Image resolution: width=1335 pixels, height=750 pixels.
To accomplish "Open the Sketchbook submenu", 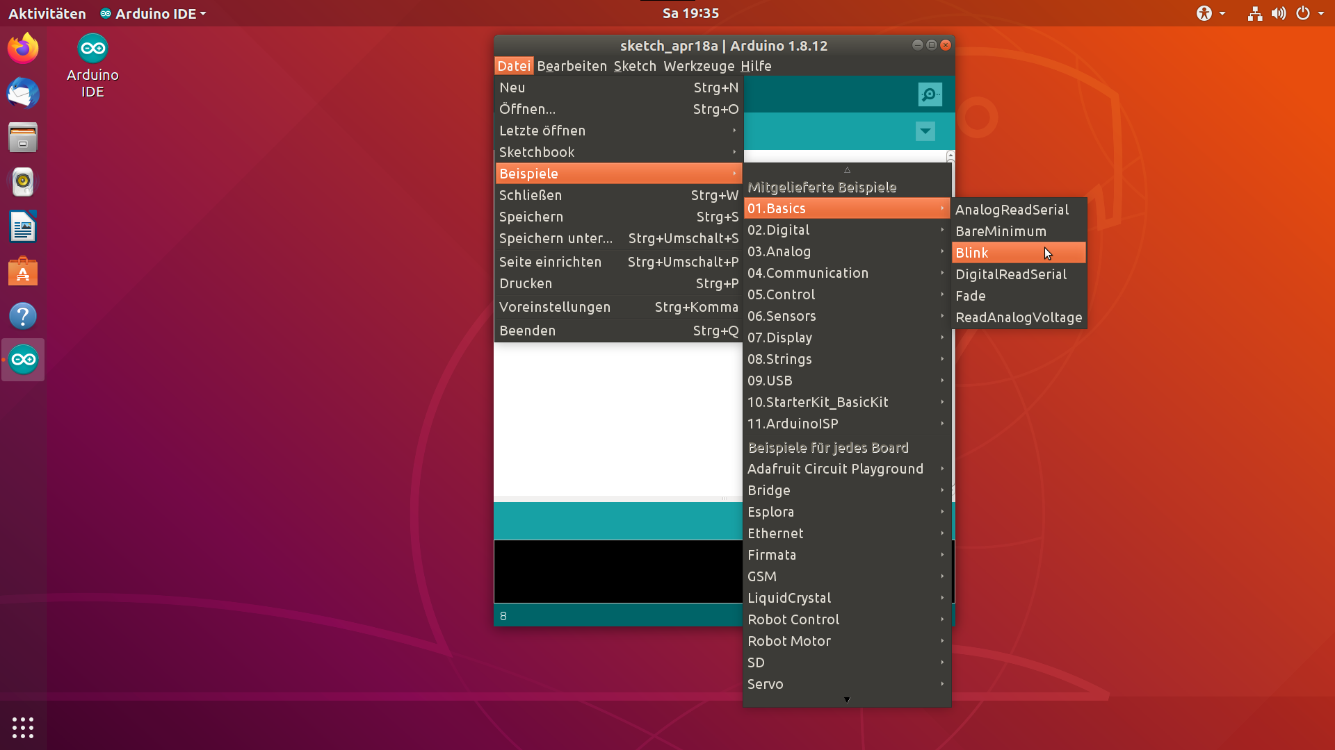I will pyautogui.click(x=618, y=152).
